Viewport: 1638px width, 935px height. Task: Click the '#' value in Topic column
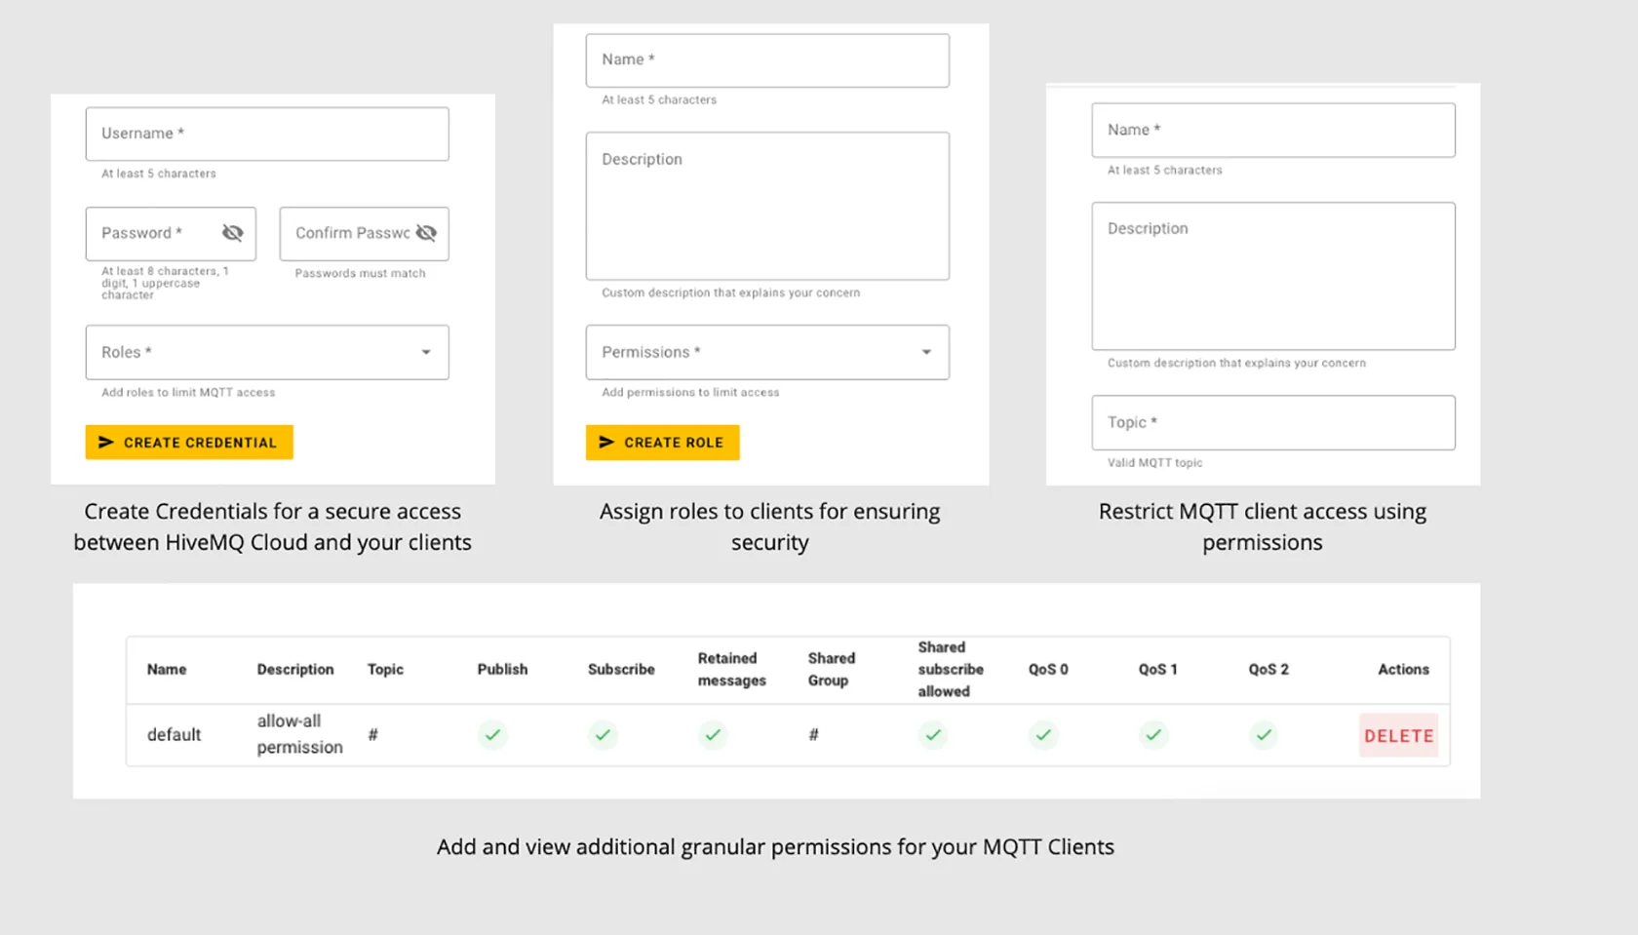[372, 734]
